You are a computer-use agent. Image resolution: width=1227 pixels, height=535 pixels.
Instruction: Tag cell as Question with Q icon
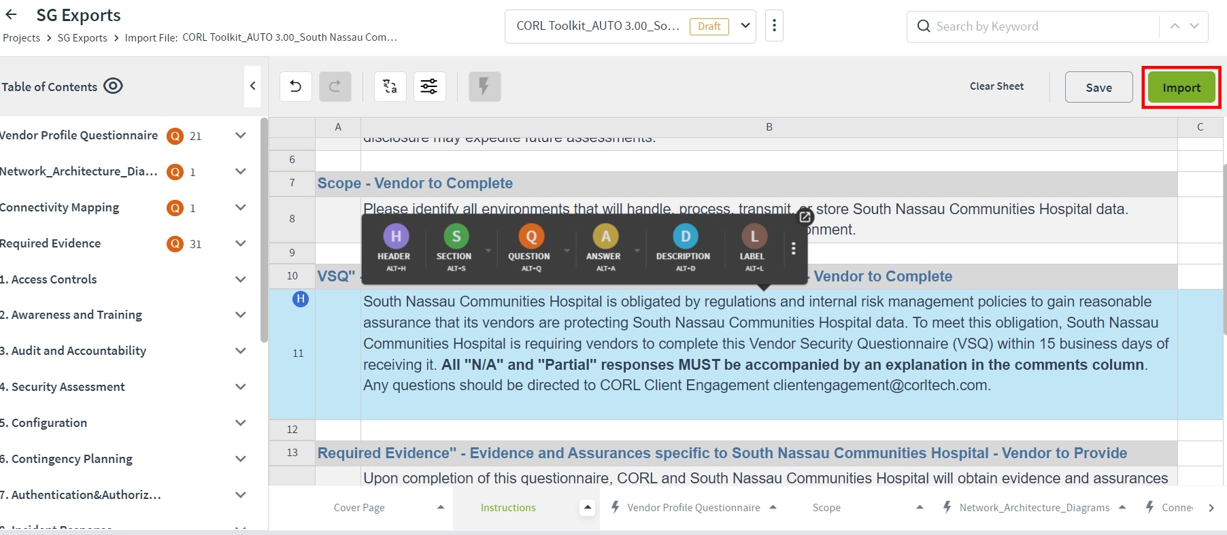pyautogui.click(x=531, y=237)
